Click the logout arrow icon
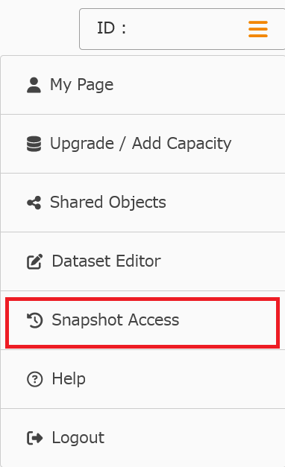This screenshot has height=467, width=285. click(34, 438)
